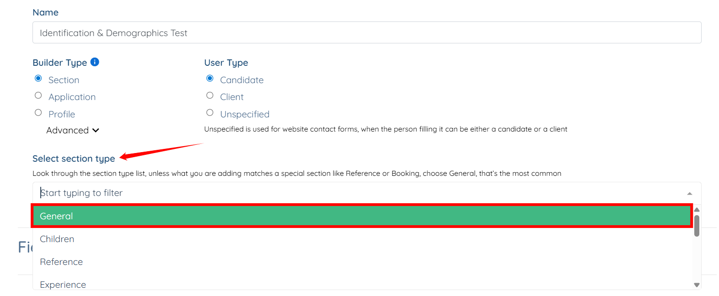
Task: Select Children from section type list
Action: click(57, 239)
